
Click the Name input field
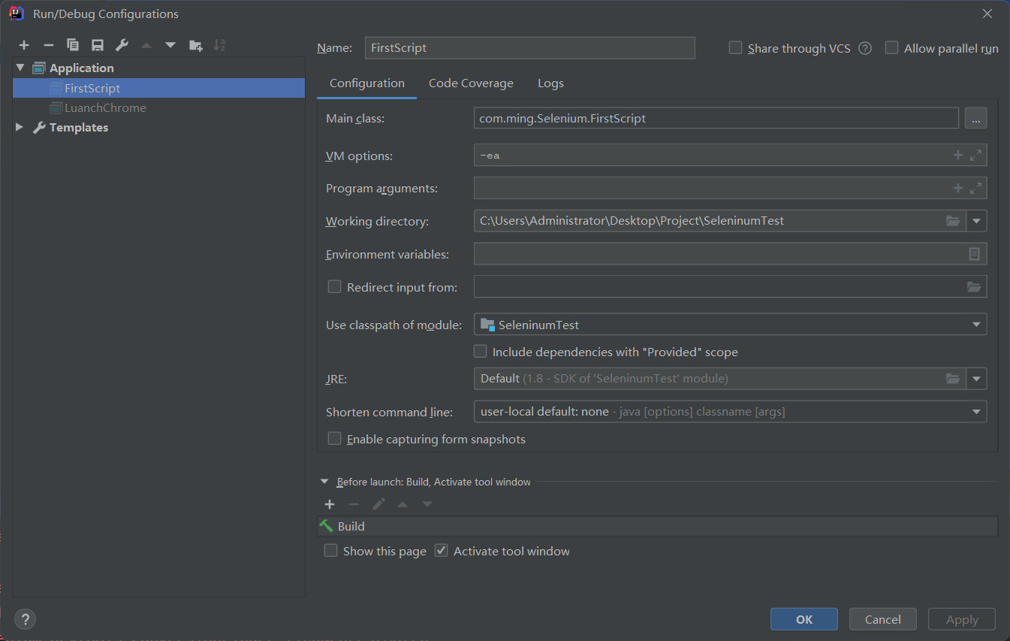tap(529, 47)
